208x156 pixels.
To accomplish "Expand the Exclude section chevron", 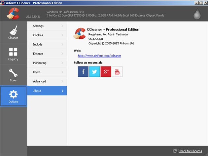I will click(62, 54).
